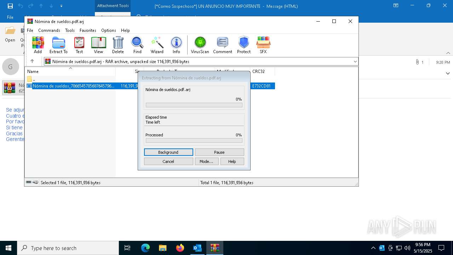
Task: Open the Mode... settings button
Action: (x=206, y=161)
